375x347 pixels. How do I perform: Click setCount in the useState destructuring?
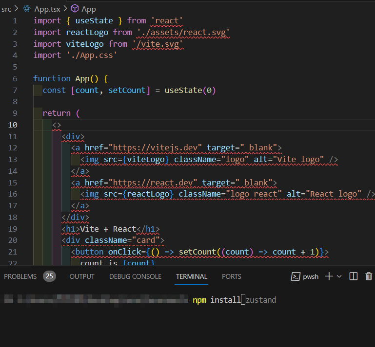coord(127,91)
